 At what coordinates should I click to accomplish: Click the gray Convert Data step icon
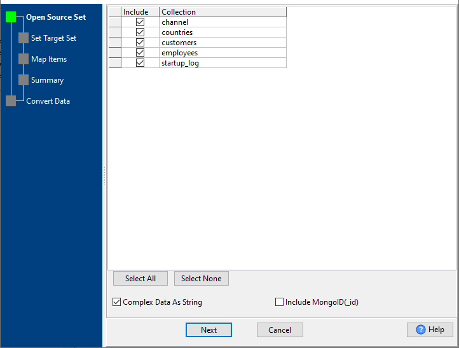[x=11, y=101]
